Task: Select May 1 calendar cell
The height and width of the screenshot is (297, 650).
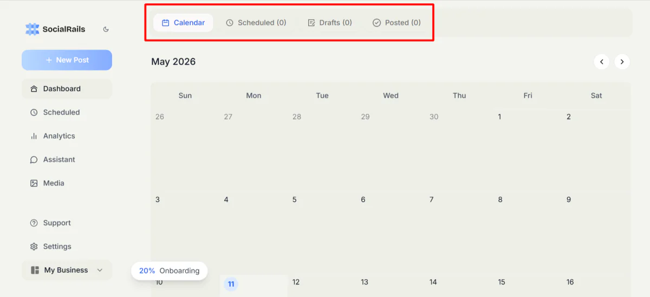Action: point(528,150)
